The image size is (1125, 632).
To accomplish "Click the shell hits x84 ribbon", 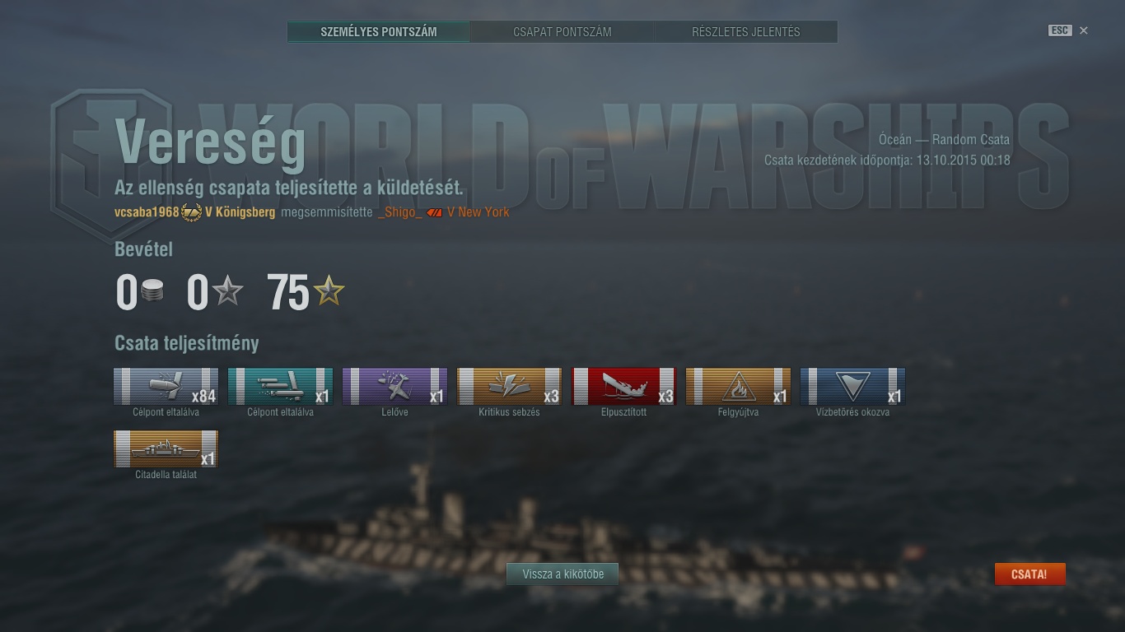I will [166, 387].
